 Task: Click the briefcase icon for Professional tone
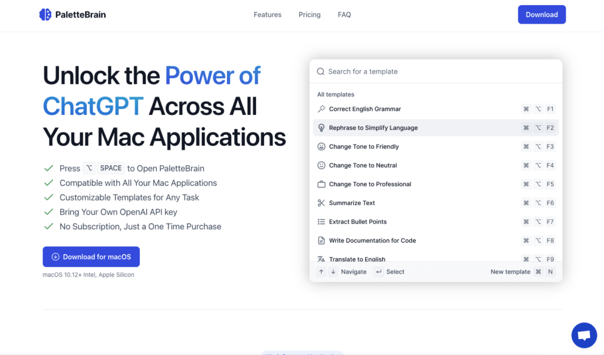click(321, 185)
